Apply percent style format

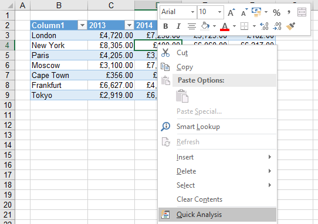pyautogui.click(x=276, y=12)
